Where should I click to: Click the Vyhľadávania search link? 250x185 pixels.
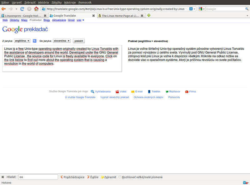coord(103,92)
